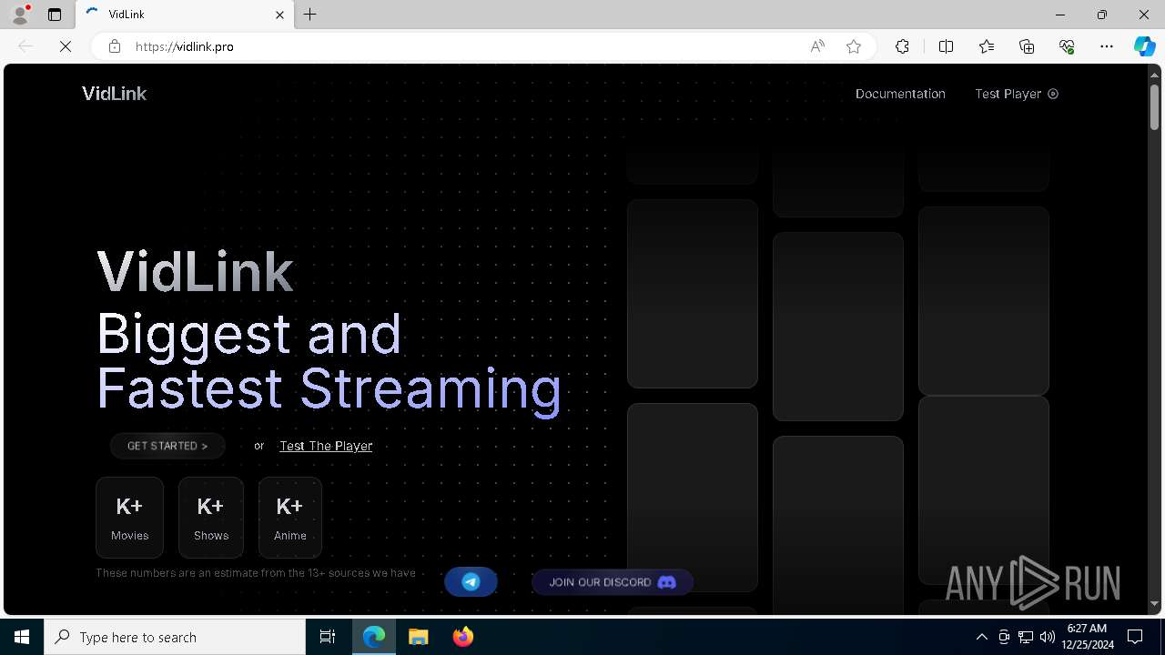The image size is (1165, 655).
Task: Open File Explorer from taskbar
Action: pyautogui.click(x=418, y=637)
